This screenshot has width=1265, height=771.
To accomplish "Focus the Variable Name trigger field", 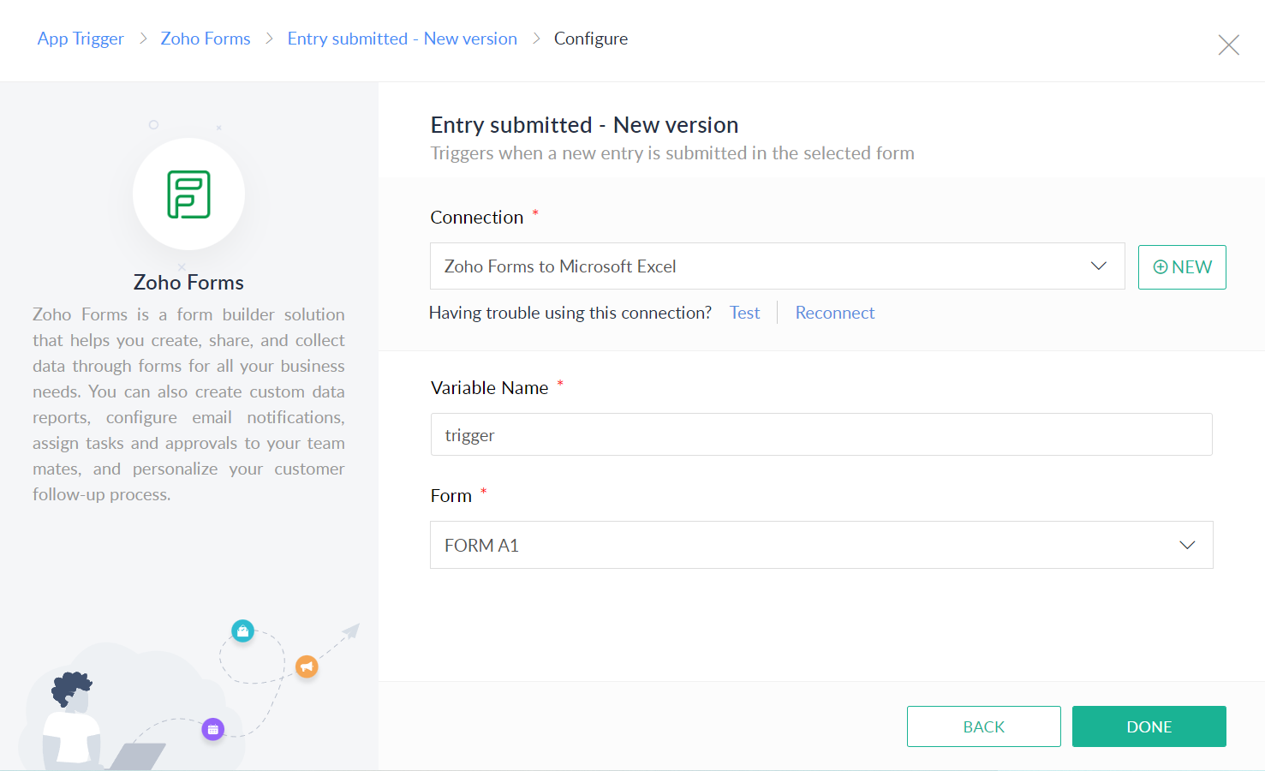I will (821, 434).
